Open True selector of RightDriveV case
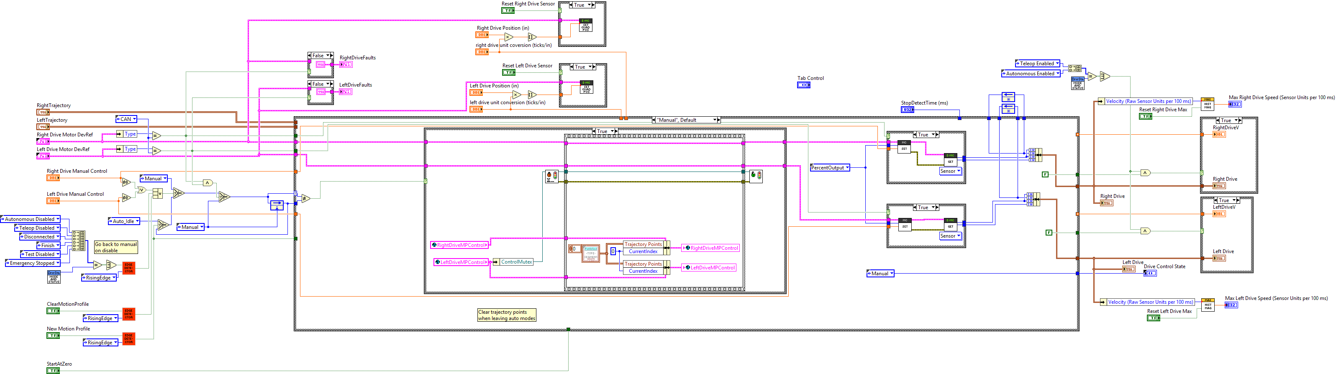Viewport: 1336px width, 374px height. click(x=1228, y=120)
